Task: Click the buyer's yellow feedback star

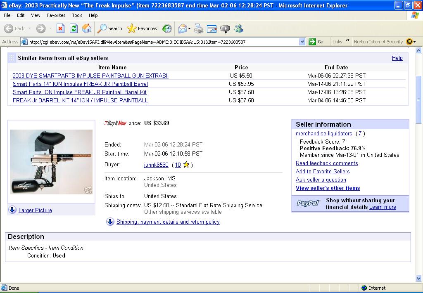Action: point(186,165)
